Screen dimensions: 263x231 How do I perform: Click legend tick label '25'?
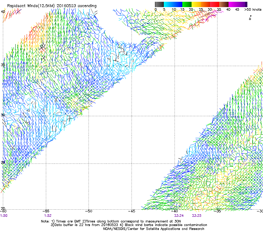coord(201,10)
